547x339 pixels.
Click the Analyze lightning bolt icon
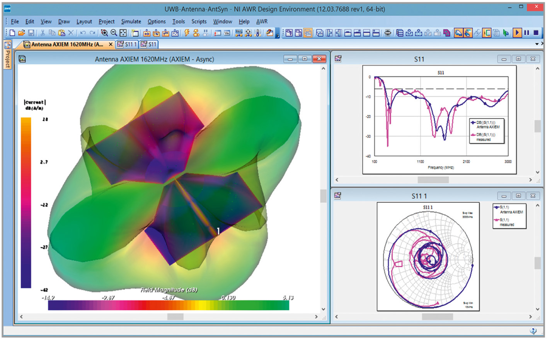(187, 33)
